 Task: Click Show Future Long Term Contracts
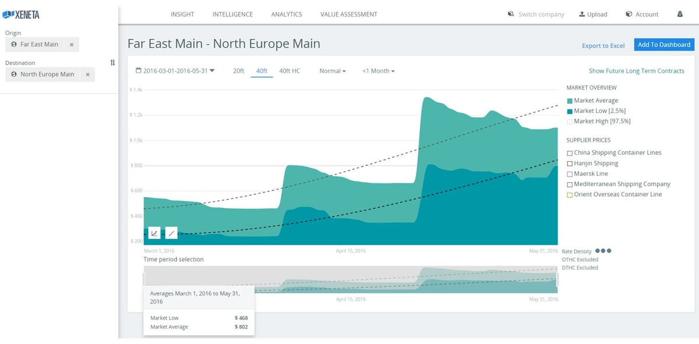637,71
